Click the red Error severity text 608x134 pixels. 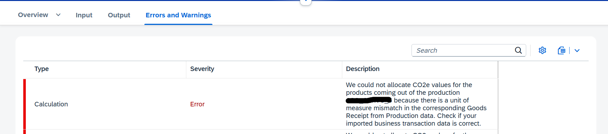click(197, 104)
